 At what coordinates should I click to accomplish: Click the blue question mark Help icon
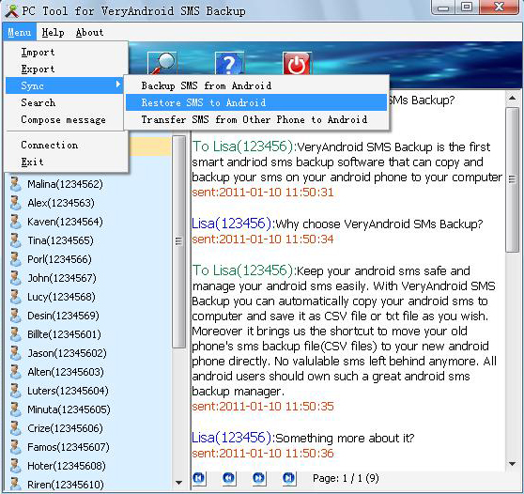tap(229, 63)
